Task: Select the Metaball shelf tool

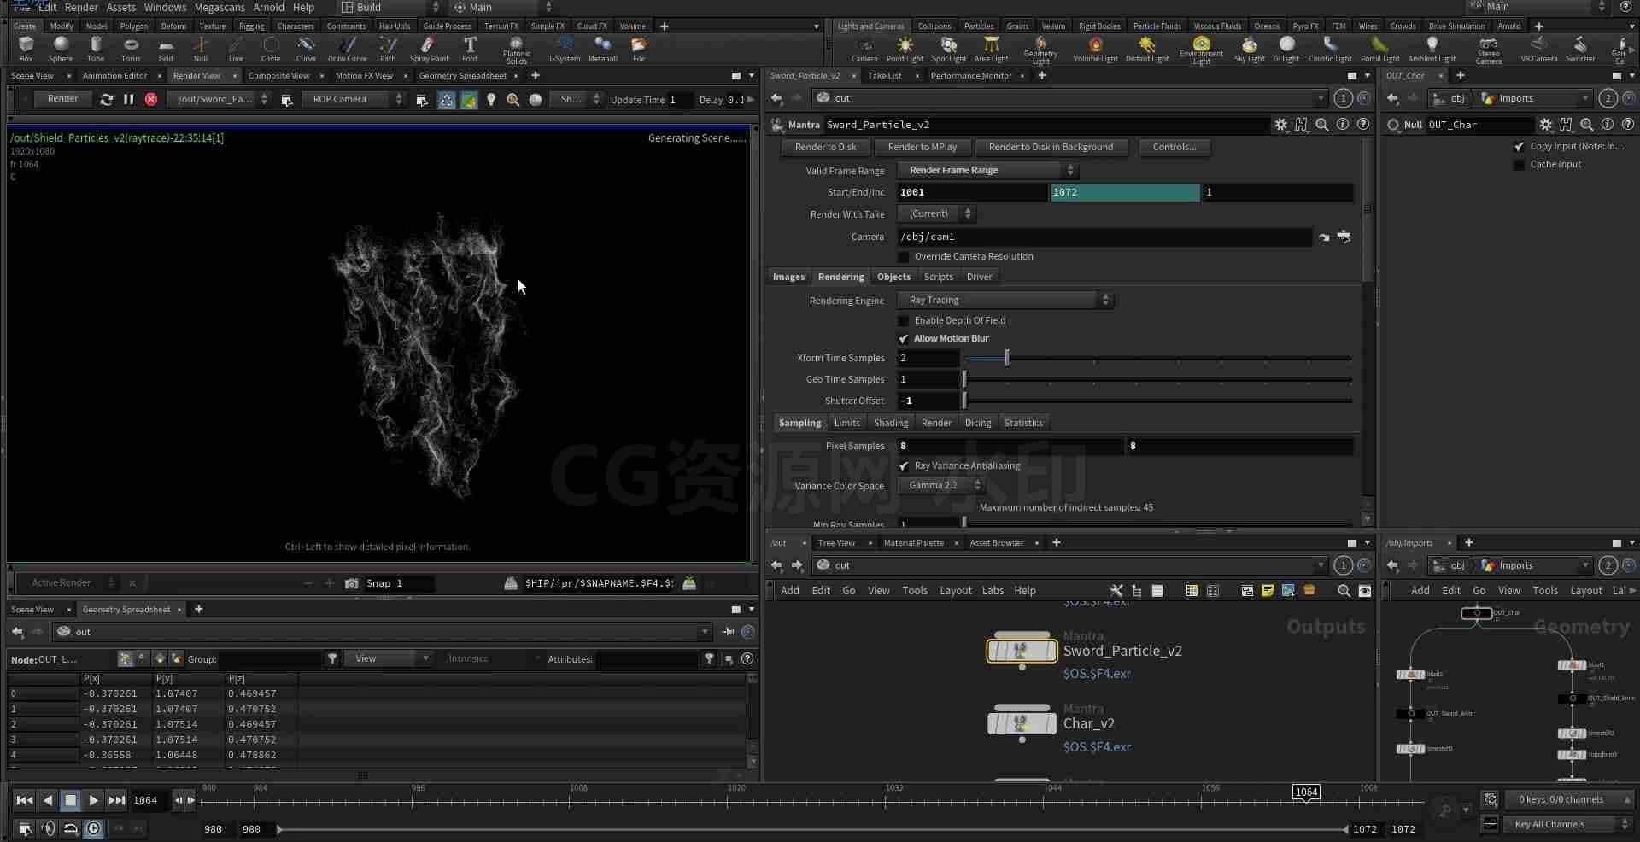Action: [602, 49]
